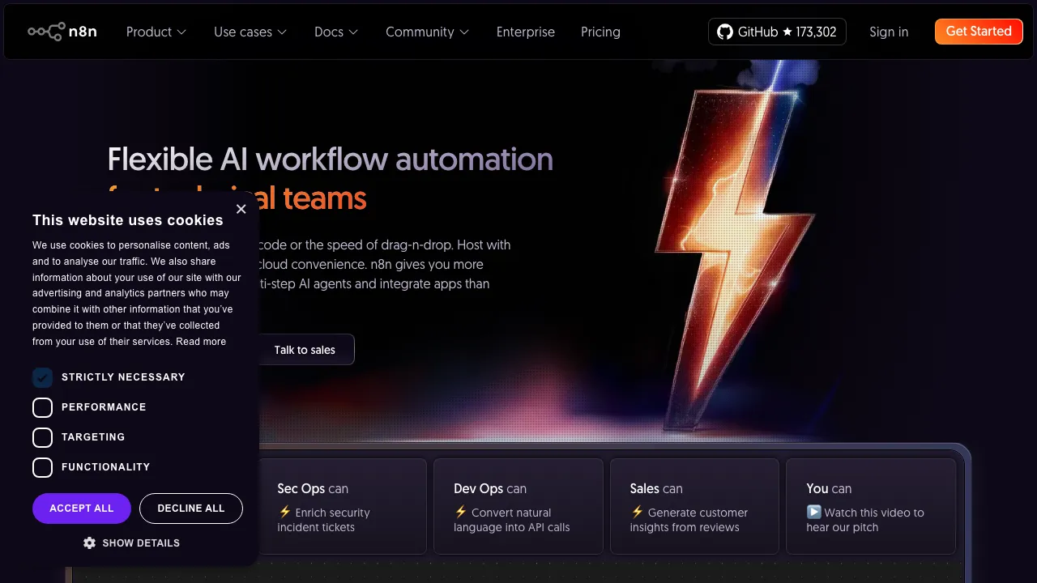Click the gear icon beside Show Details
This screenshot has height=583, width=1037.
(x=89, y=543)
